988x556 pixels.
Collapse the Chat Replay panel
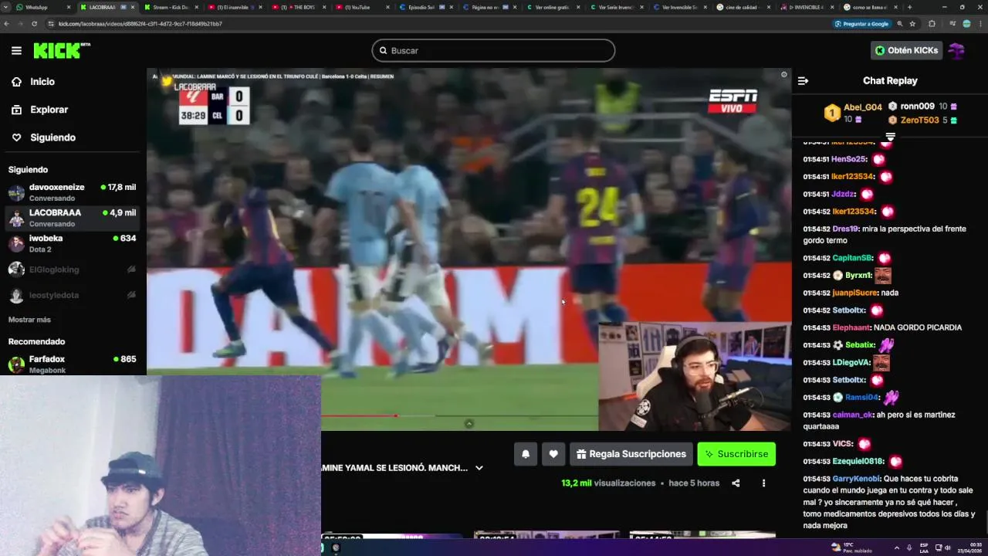coord(803,80)
